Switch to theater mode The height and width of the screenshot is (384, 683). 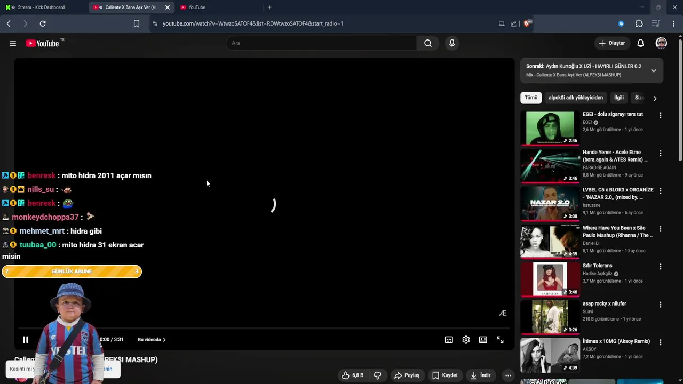coord(483,340)
